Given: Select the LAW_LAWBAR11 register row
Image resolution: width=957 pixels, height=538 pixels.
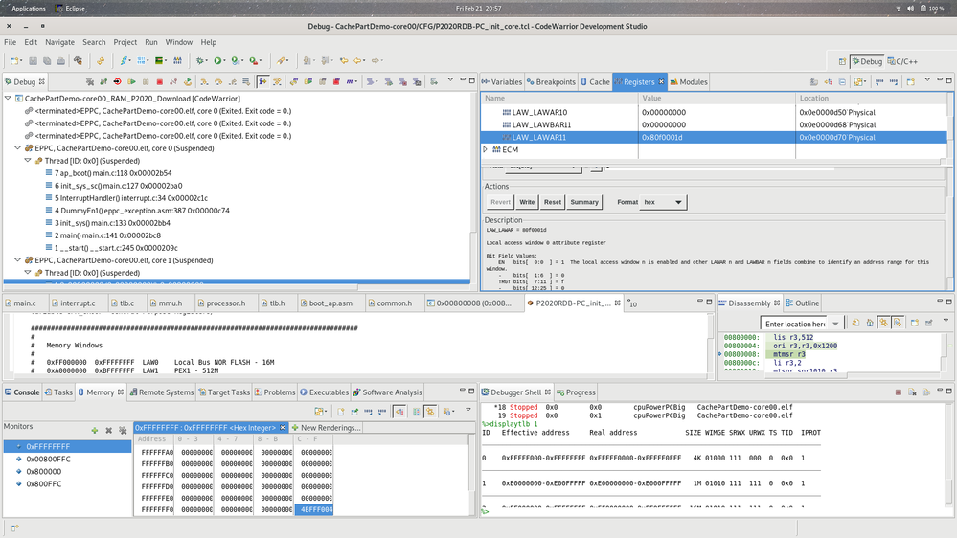Looking at the screenshot, I should [713, 124].
